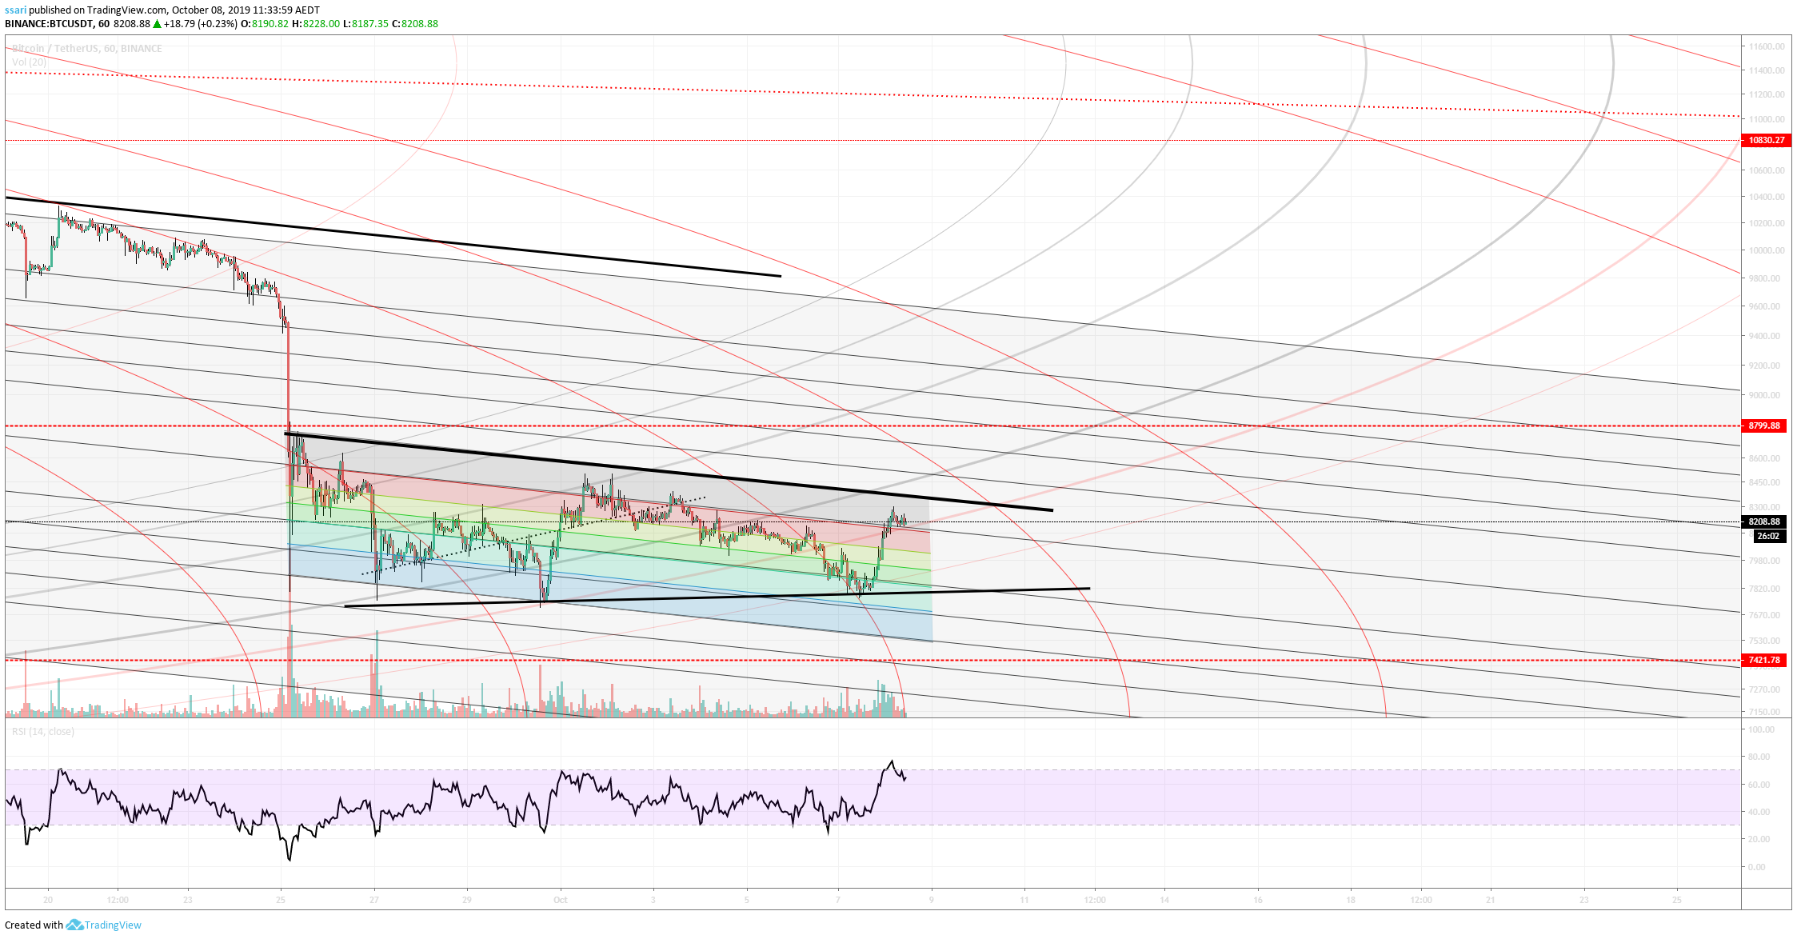
Task: Click the 11600.00 price axis value
Action: point(1766,46)
